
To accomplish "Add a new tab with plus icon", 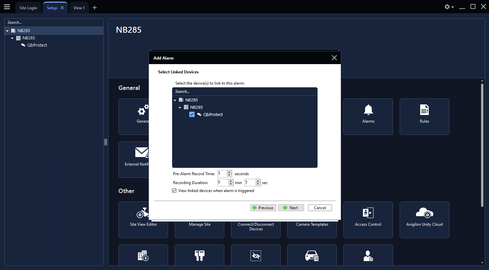I will tap(95, 8).
